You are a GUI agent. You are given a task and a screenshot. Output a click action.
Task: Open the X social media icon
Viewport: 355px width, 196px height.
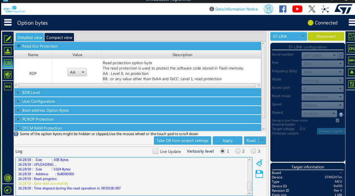coord(312,9)
